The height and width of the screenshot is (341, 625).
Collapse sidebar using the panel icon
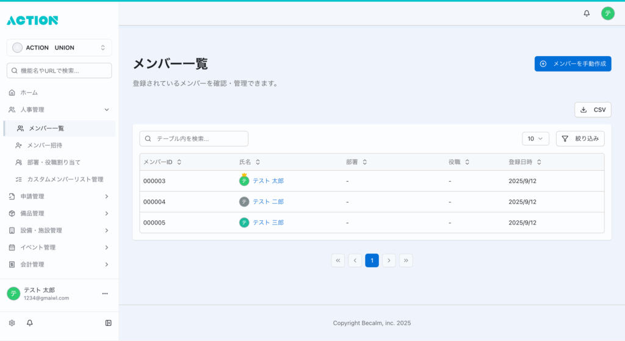point(108,323)
